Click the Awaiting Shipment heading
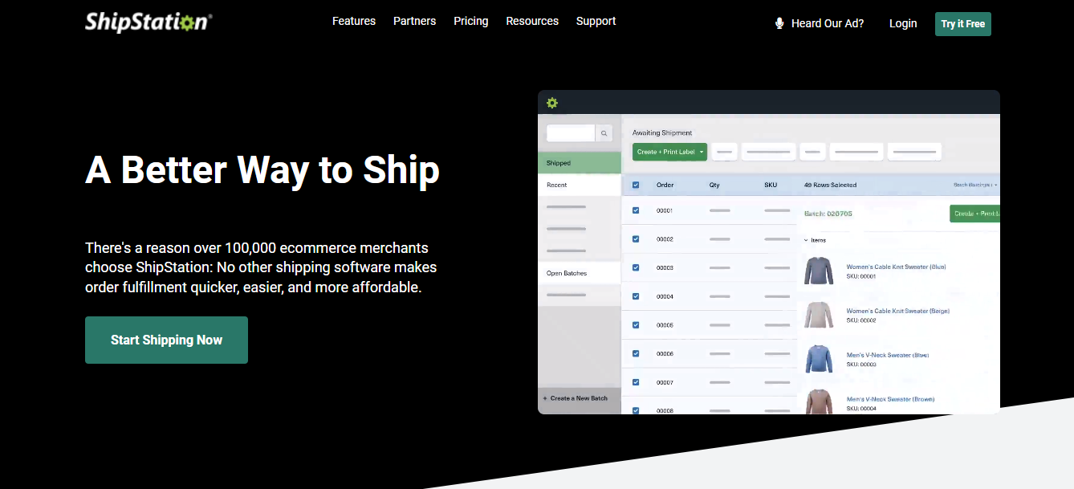Viewport: 1074px width, 489px height. (x=661, y=132)
